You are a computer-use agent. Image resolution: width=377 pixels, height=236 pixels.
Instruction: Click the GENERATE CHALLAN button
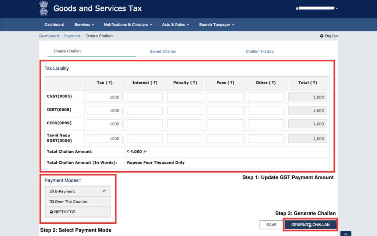click(x=310, y=225)
